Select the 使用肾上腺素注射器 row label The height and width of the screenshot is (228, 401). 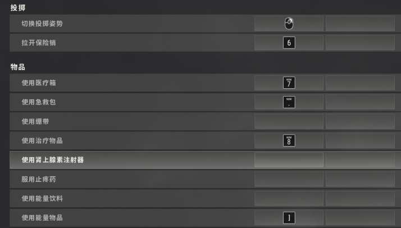tap(56, 160)
